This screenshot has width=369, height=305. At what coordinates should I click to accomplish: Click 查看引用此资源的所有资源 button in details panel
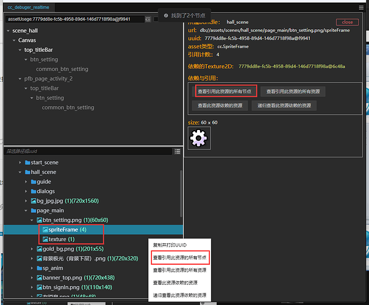tap(293, 91)
